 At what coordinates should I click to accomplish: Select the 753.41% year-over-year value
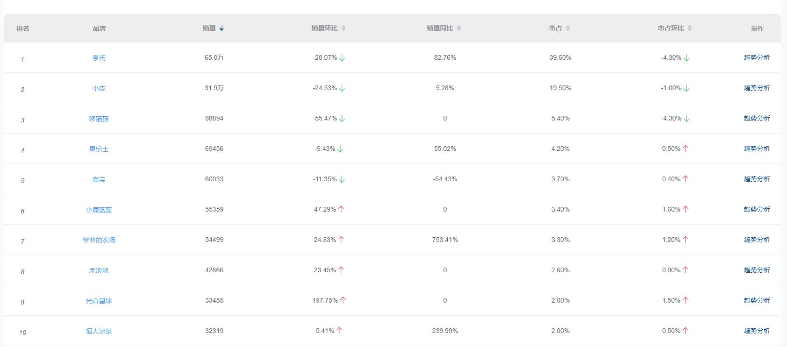coord(445,240)
